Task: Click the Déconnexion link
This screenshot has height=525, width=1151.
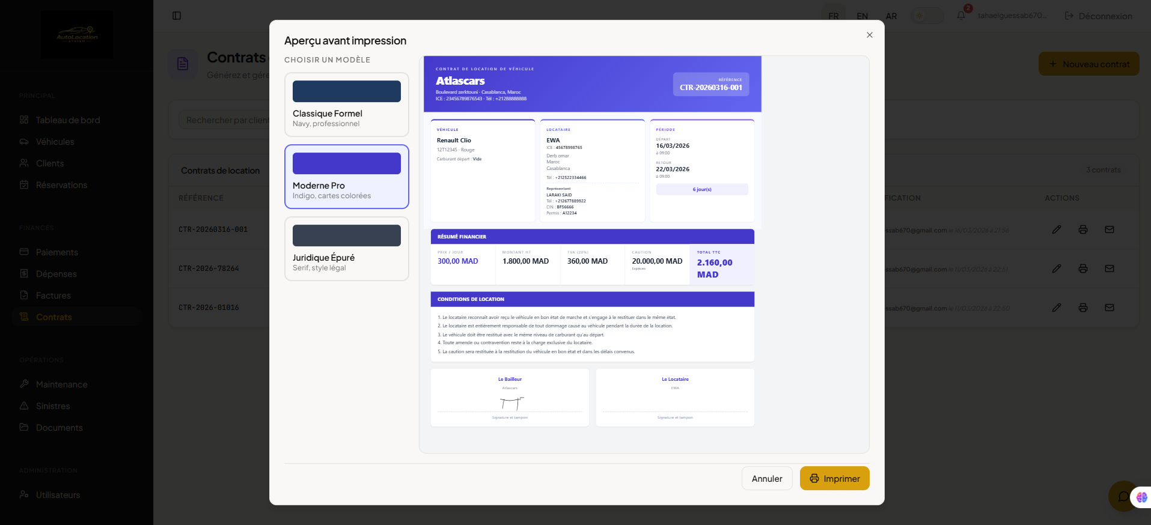Action: coord(1099,16)
